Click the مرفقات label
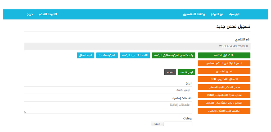This screenshot has height=132, width=271. pyautogui.click(x=188, y=119)
